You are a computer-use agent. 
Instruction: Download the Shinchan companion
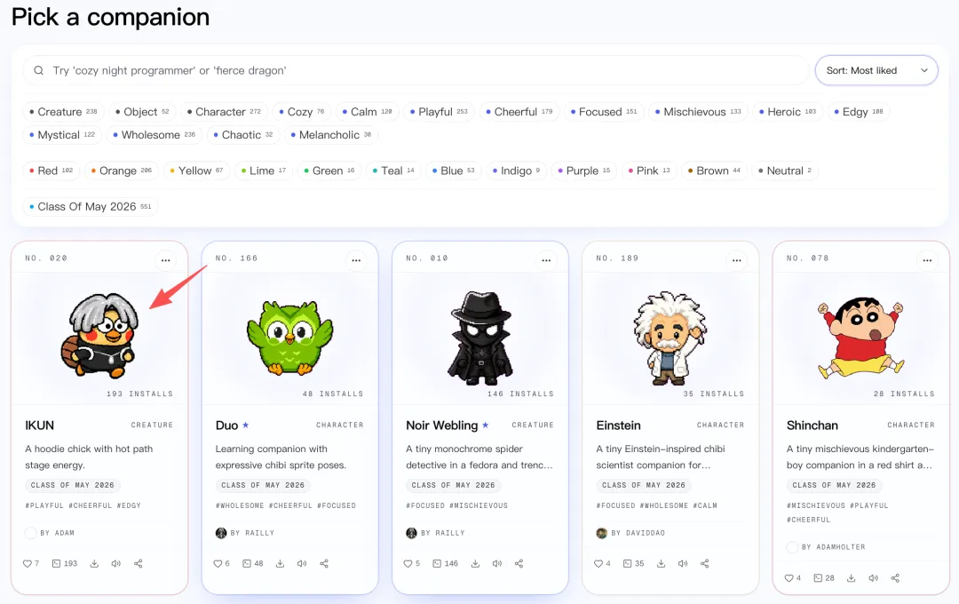click(x=852, y=578)
